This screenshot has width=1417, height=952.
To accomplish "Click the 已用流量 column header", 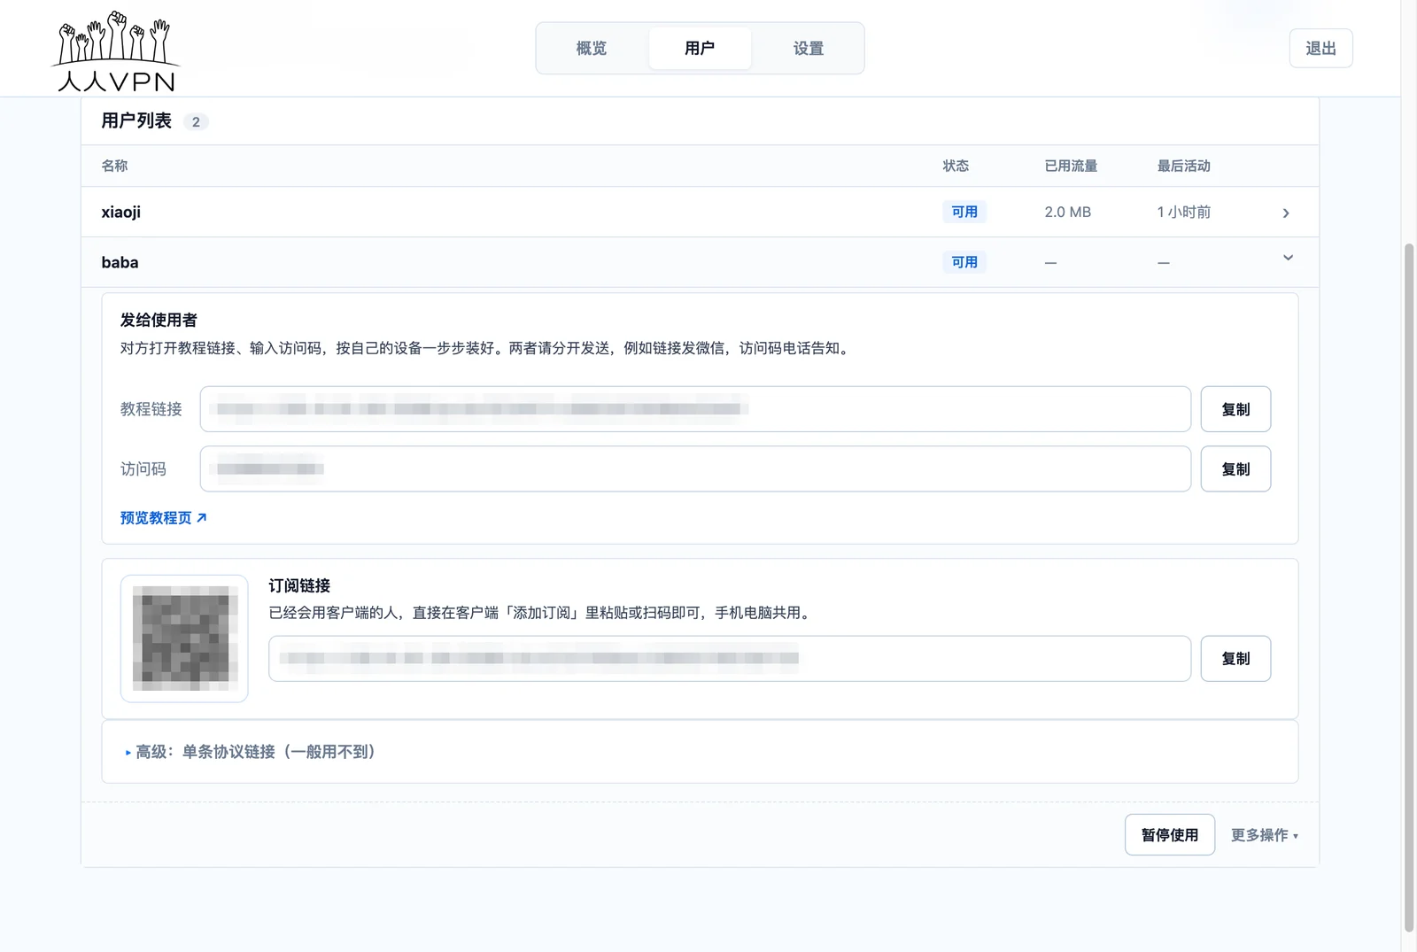I will coord(1071,166).
